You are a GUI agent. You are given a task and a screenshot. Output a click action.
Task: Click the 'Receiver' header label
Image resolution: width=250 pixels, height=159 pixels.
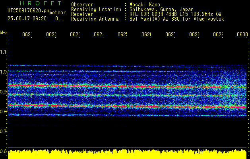pos(82,14)
